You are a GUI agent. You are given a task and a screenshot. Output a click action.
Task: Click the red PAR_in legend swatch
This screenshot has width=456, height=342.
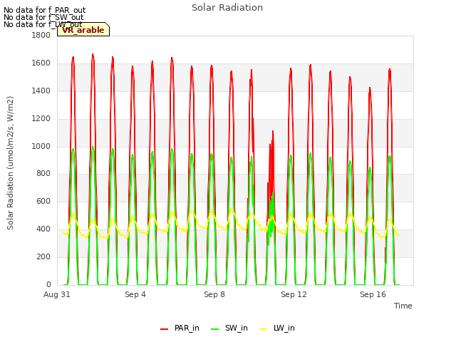coord(165,329)
